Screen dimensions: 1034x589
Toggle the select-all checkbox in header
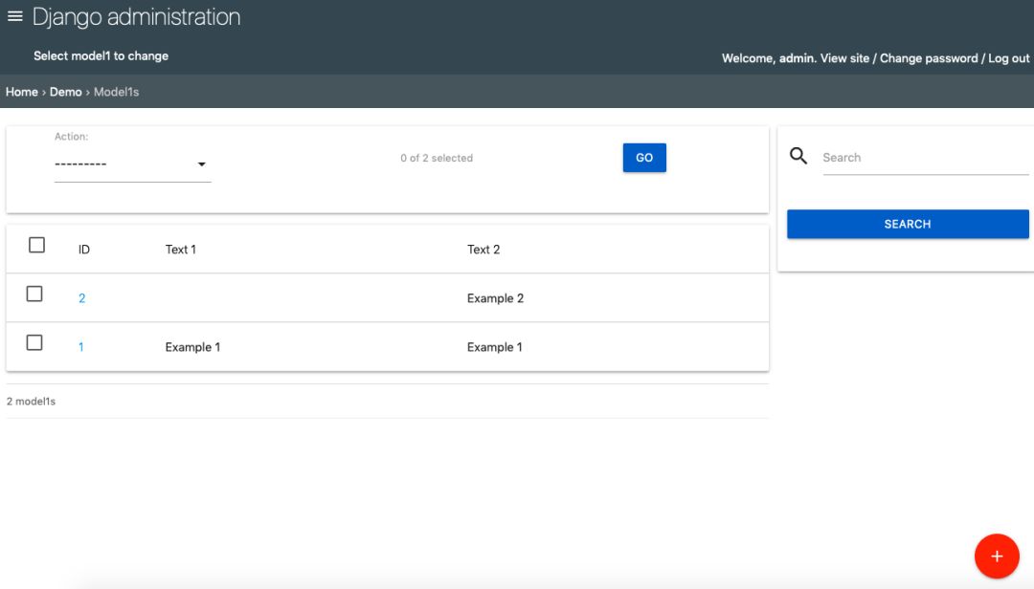(37, 245)
